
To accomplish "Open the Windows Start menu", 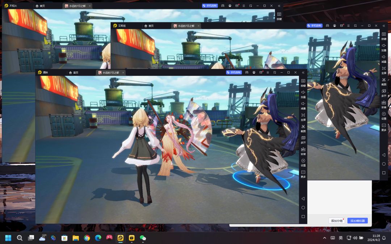I will click(8, 238).
